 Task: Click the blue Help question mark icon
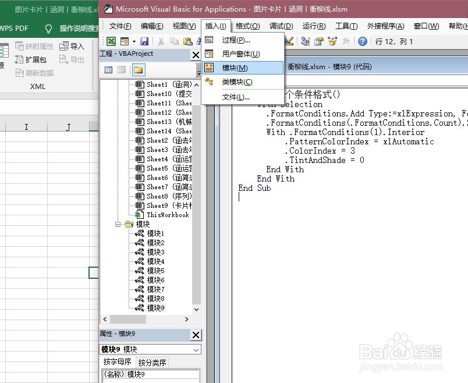coord(362,41)
